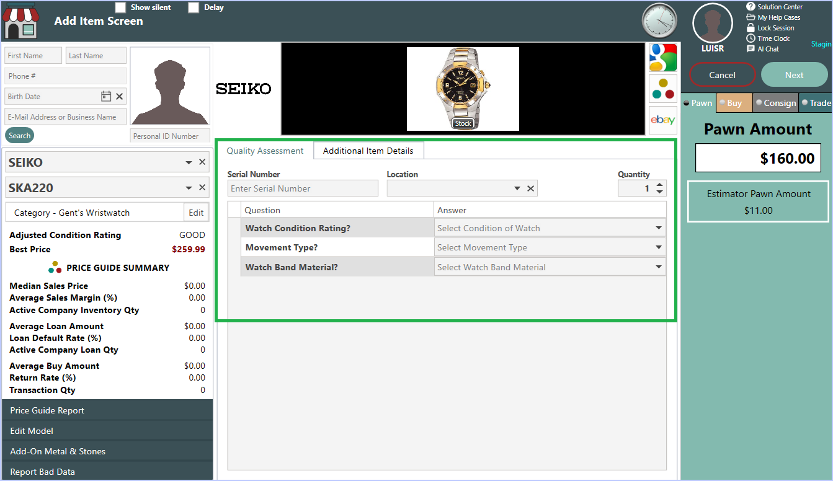Screen dimensions: 833x481
Task: Click the Best Price $259.99 value
Action: point(188,249)
